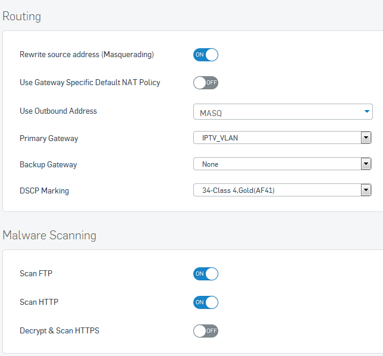
Task: Click the Scan FTP label text
Action: coord(36,273)
